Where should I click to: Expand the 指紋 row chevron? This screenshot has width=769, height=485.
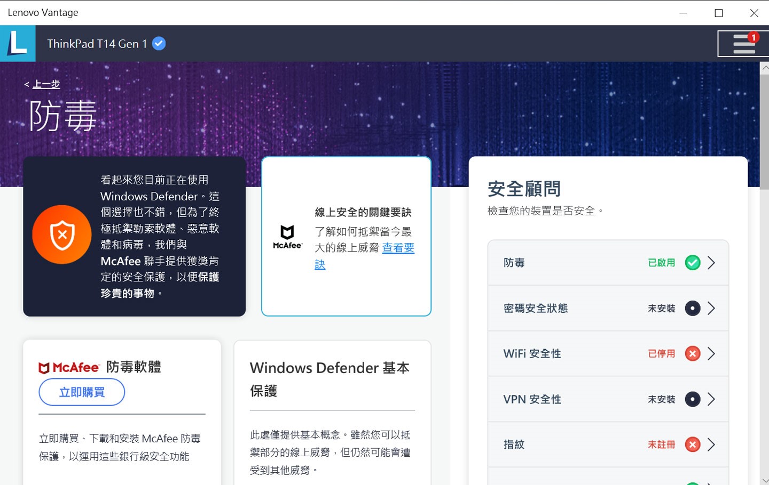(711, 444)
